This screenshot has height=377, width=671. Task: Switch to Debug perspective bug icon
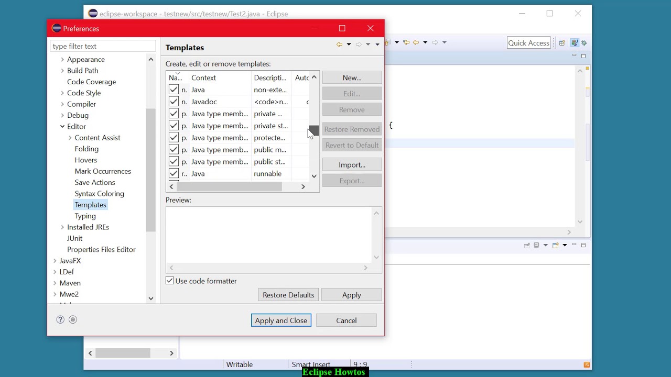tap(584, 43)
